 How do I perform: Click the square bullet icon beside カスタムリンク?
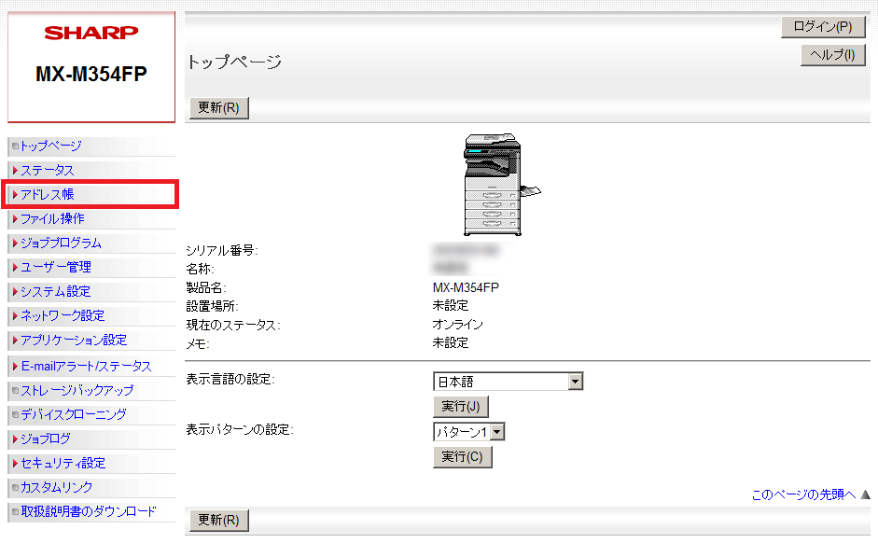pyautogui.click(x=15, y=487)
